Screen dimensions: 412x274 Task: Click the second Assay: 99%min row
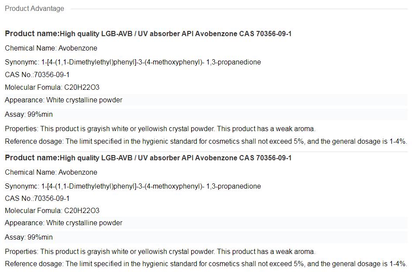tap(29, 237)
